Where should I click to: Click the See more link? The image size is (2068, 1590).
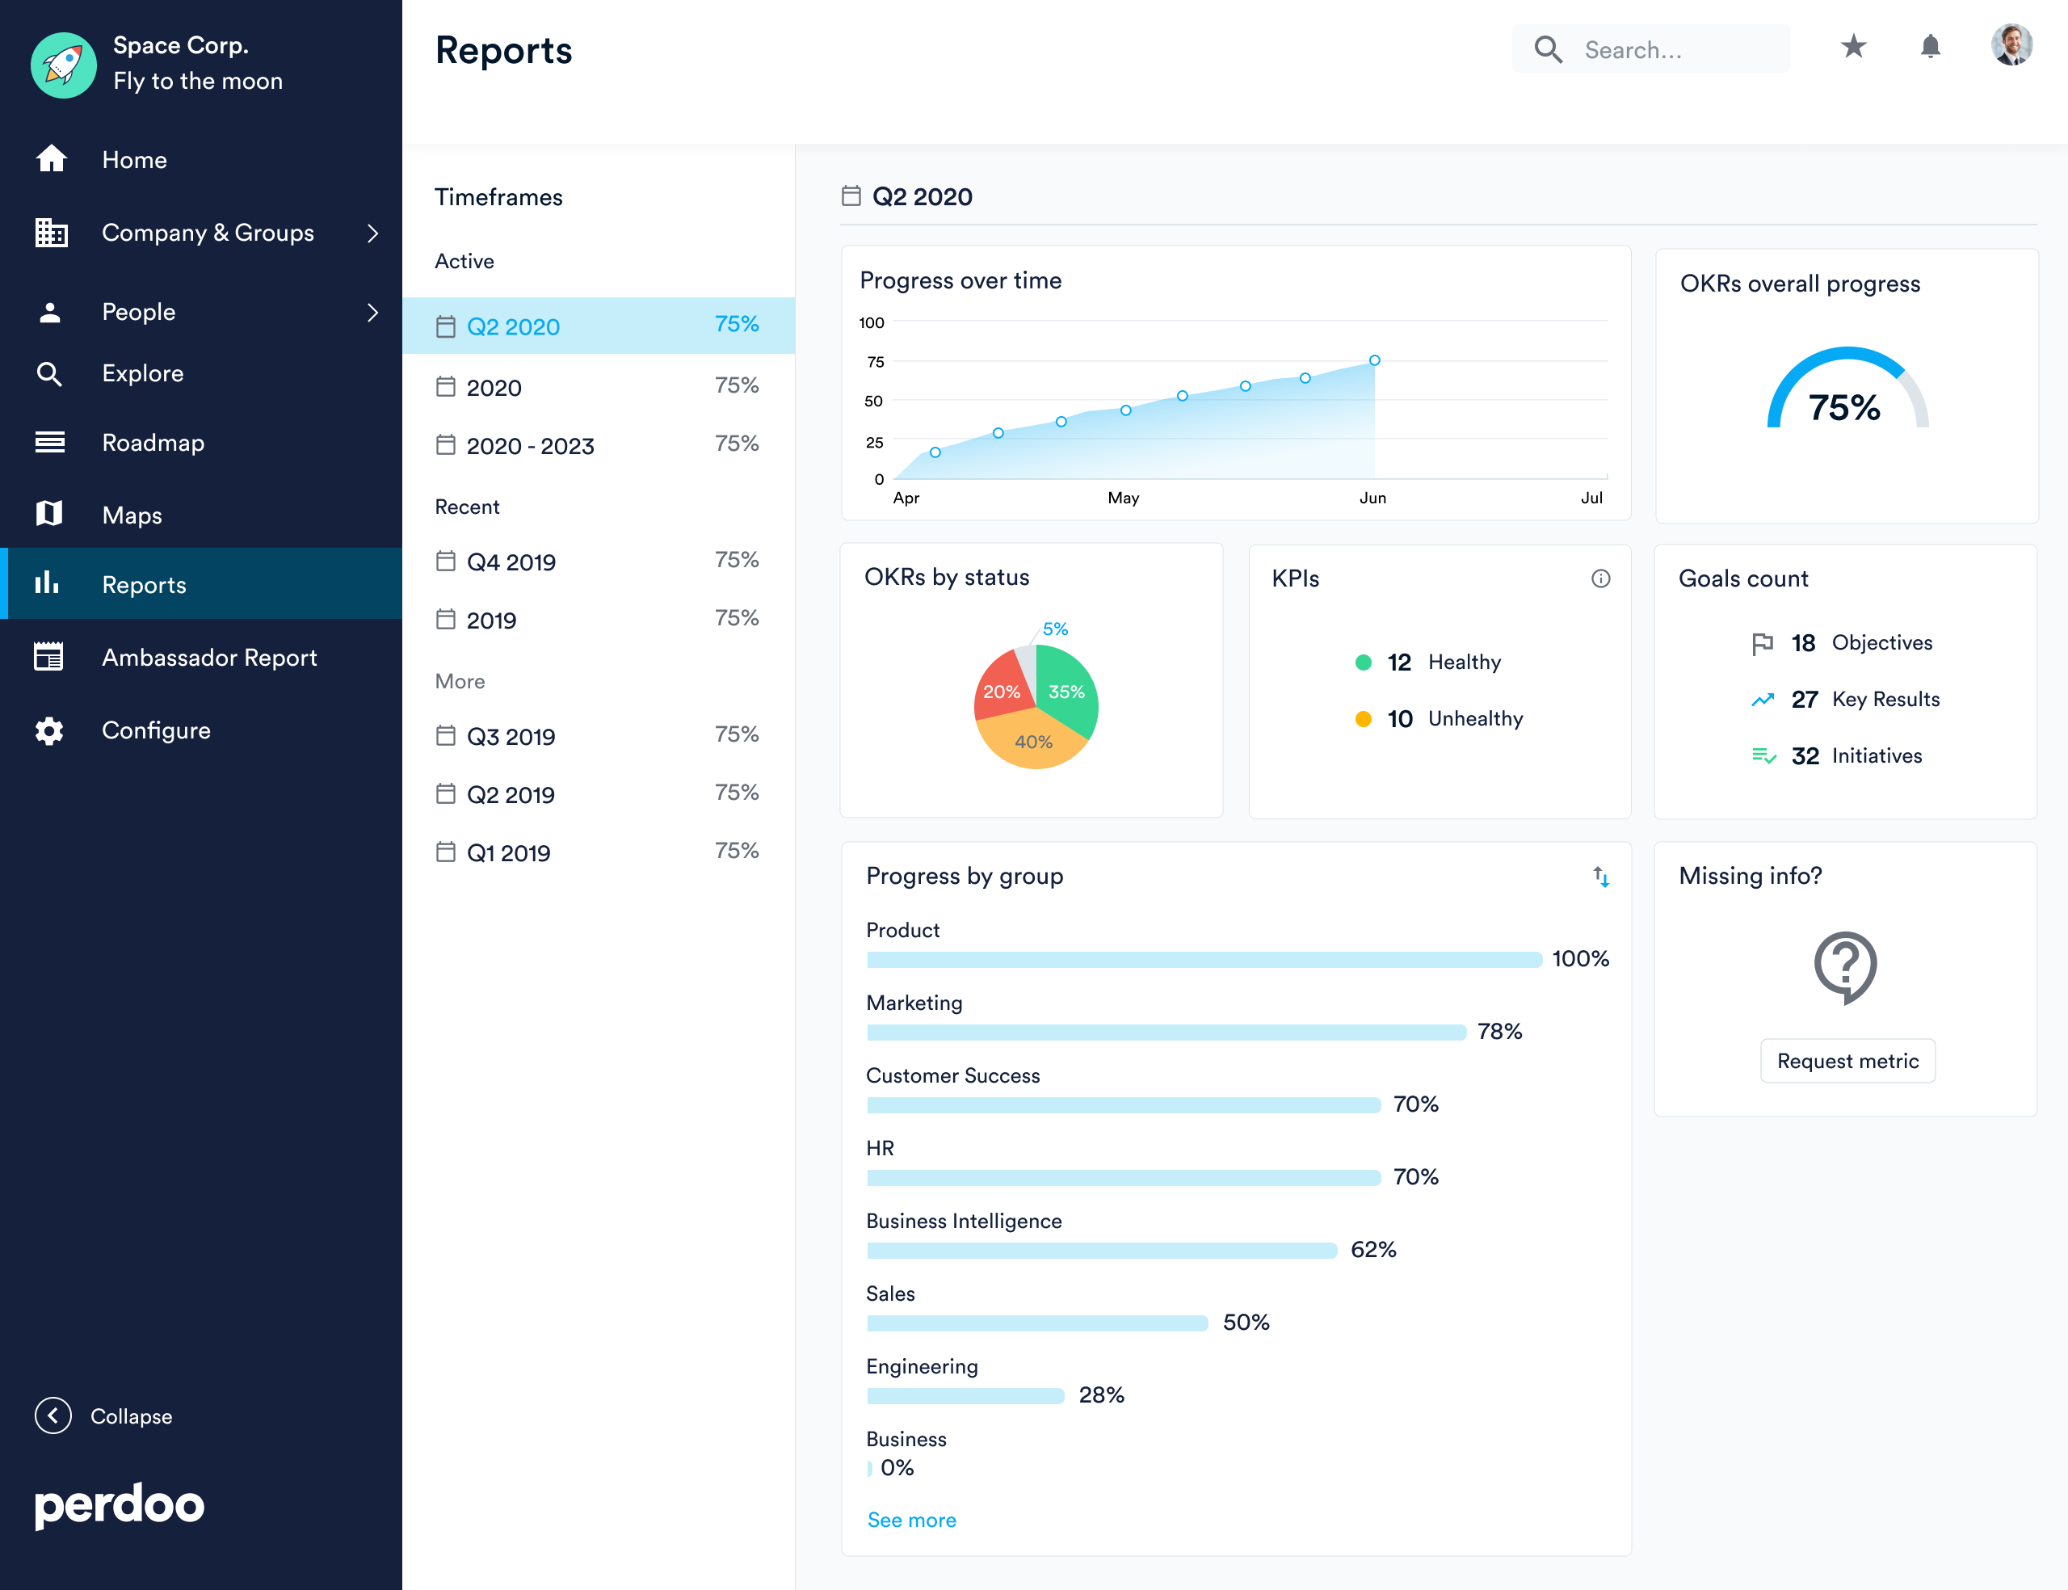[x=911, y=1520]
